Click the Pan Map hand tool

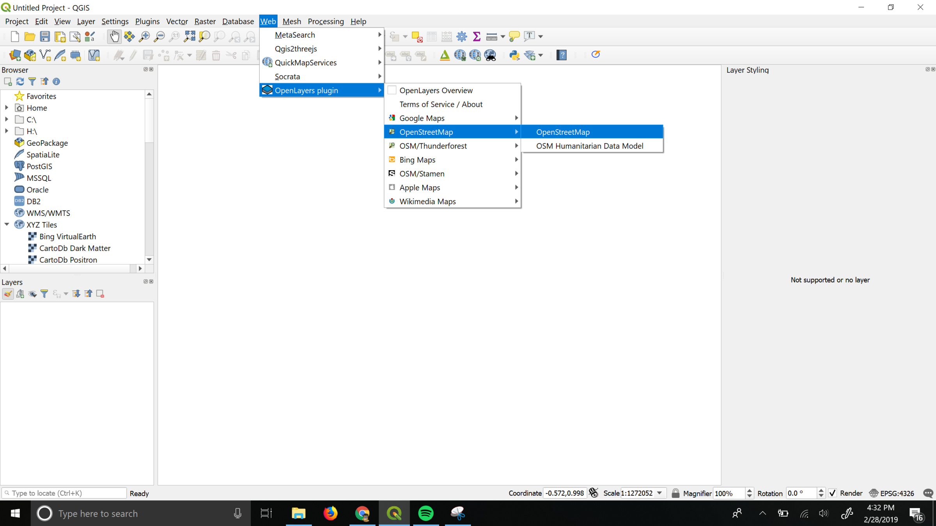pos(114,37)
